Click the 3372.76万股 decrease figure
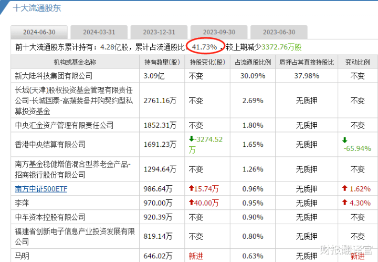Image resolution: width=378 pixels, height=262 pixels. pos(281,47)
